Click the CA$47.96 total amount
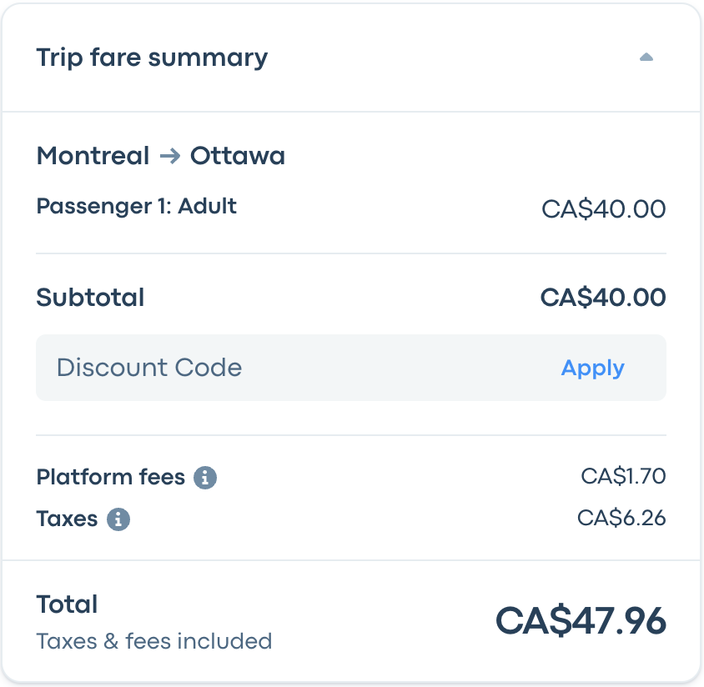The height and width of the screenshot is (687, 704). (581, 621)
